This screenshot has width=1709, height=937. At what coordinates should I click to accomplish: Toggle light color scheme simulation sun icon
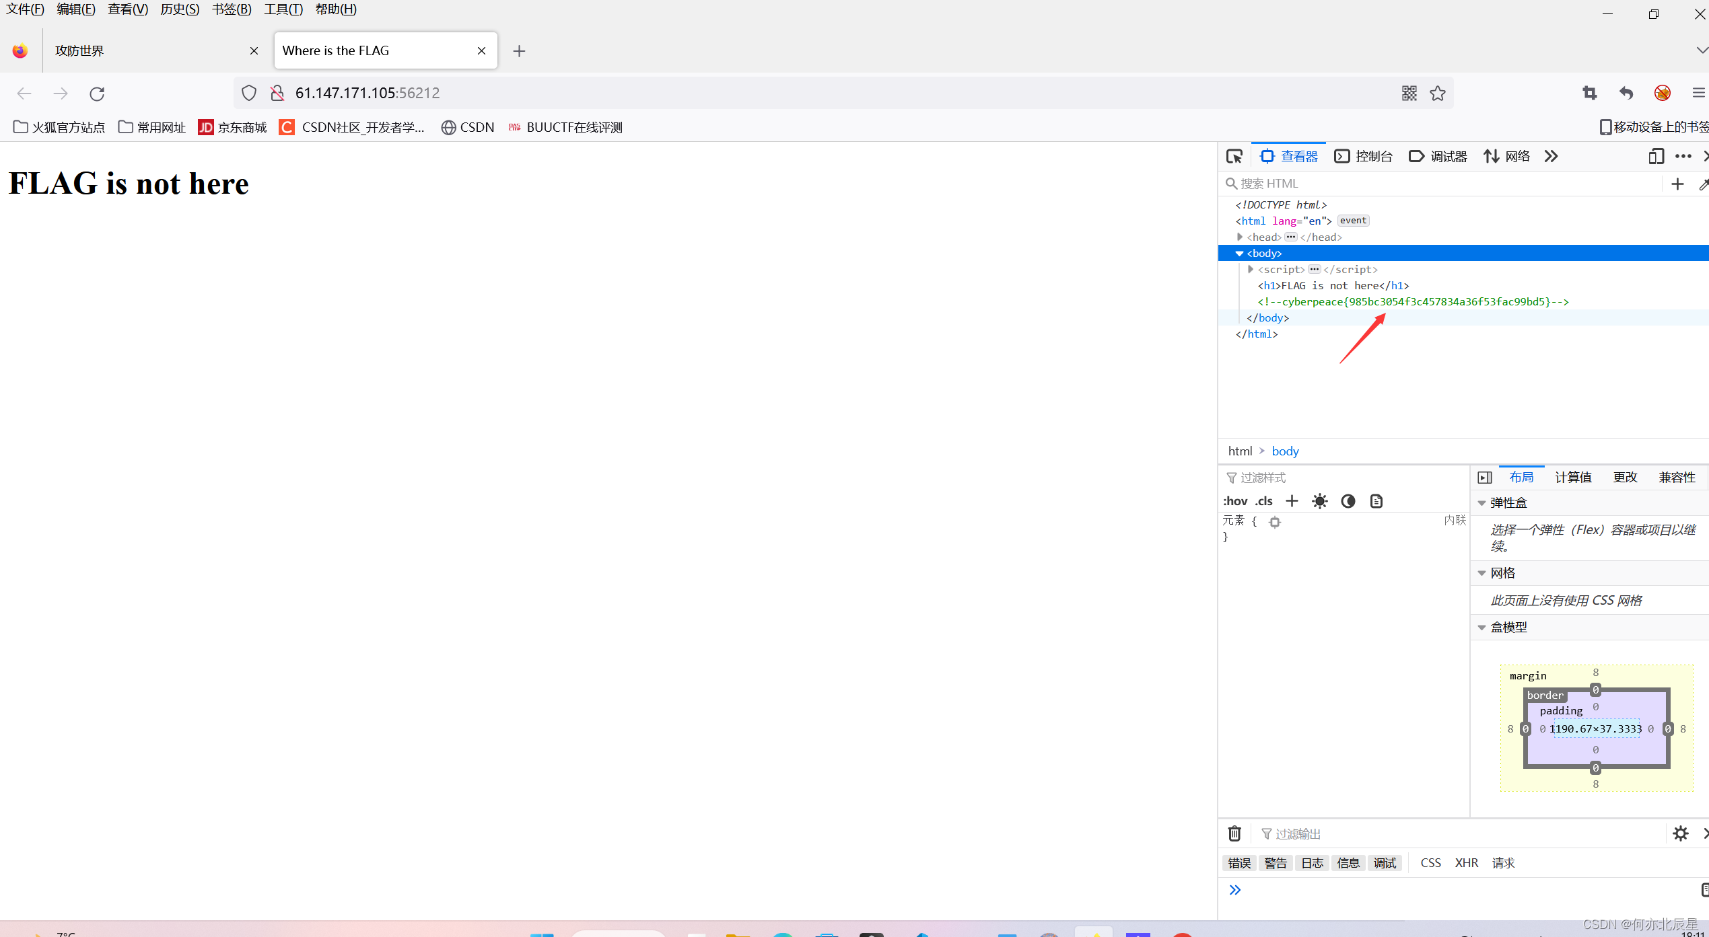[x=1320, y=501]
